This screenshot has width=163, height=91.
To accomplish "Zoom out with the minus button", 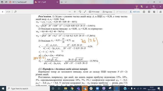I will click(70, 12).
